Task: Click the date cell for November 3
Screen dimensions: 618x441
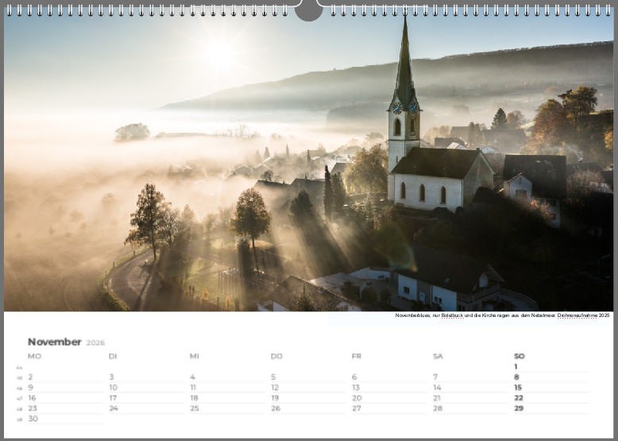Action: tap(111, 377)
